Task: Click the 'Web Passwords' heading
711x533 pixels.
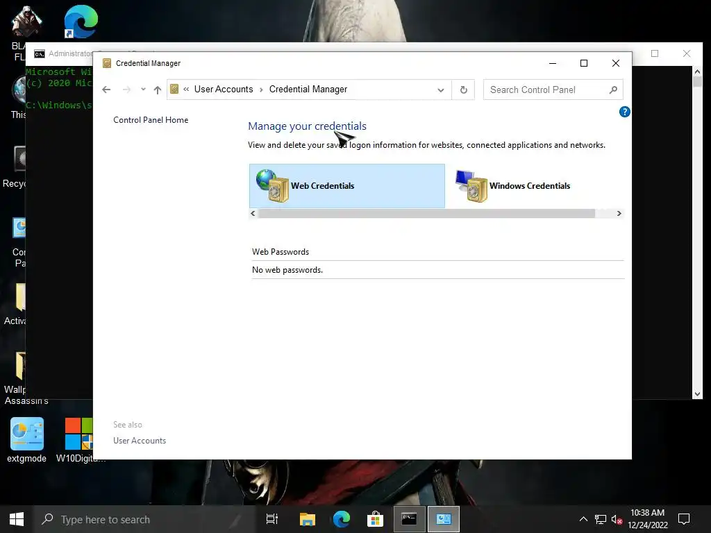Action: (281, 252)
